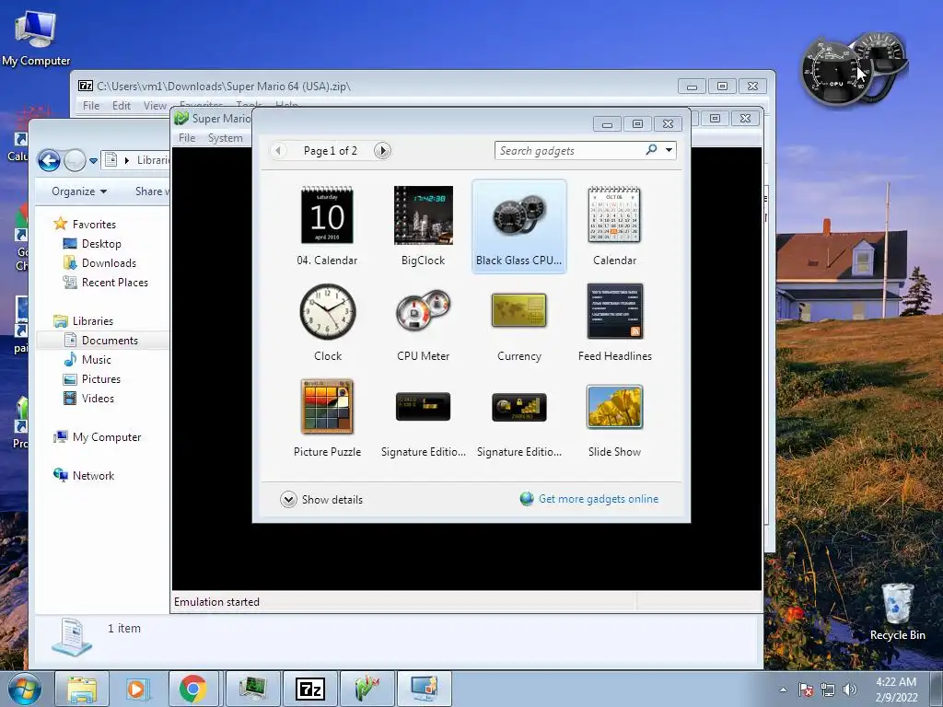Image resolution: width=943 pixels, height=707 pixels.
Task: Expand Show details chevron
Action: point(288,500)
